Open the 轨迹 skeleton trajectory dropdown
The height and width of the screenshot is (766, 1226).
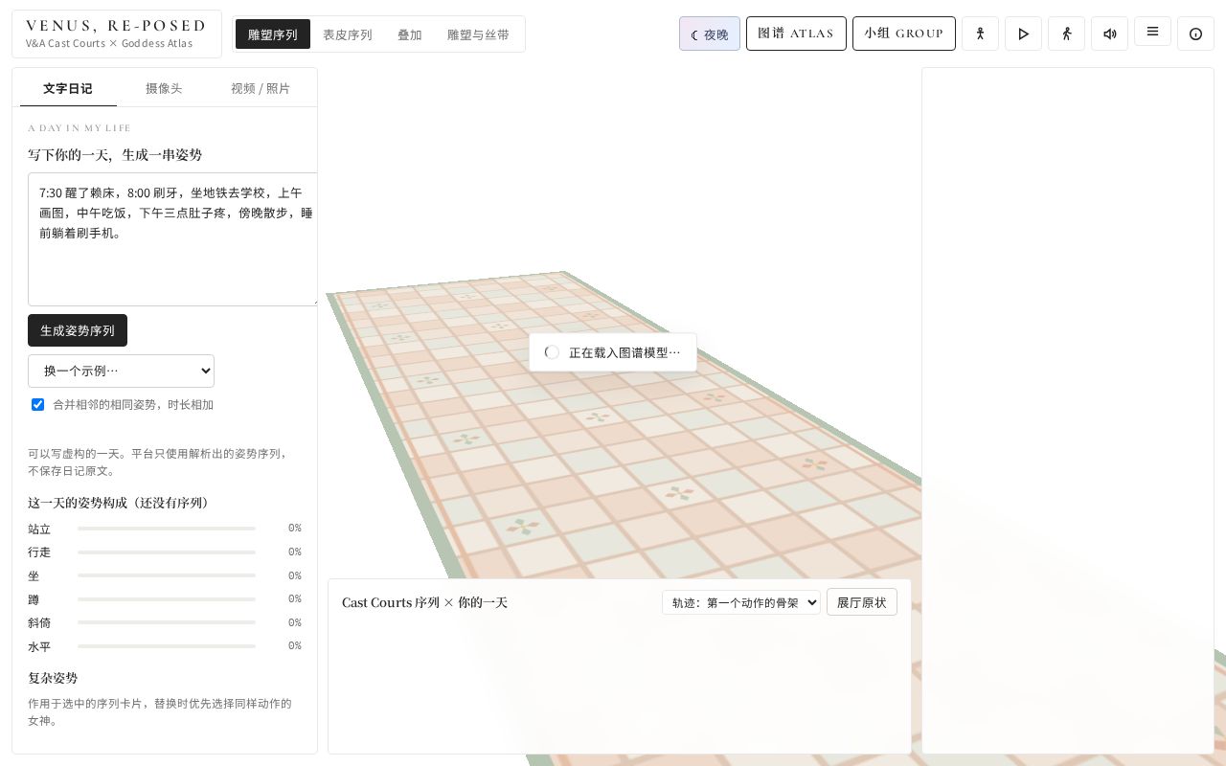(741, 602)
